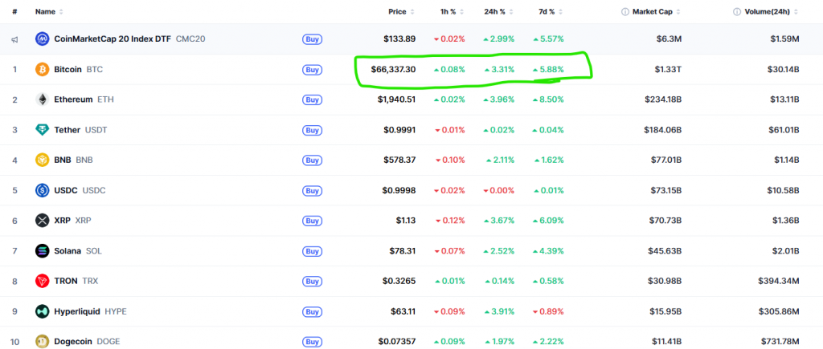The height and width of the screenshot is (349, 823).
Task: Click the Buy button for Solana
Action: pos(312,251)
